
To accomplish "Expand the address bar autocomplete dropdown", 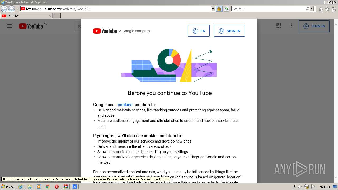I will 213,9.
